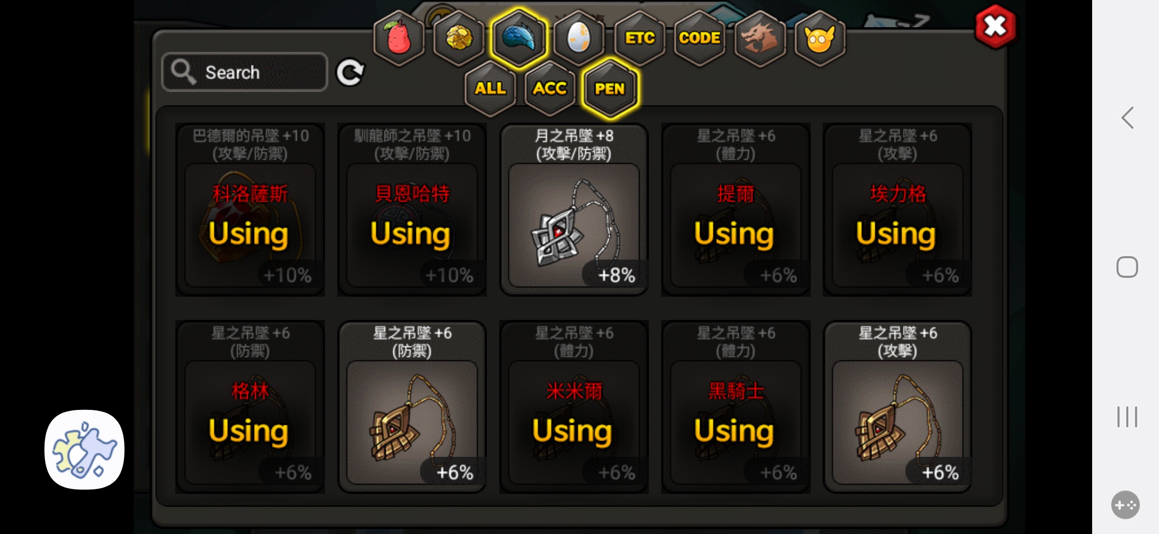
Task: Close the inventory with red X
Action: (x=995, y=26)
